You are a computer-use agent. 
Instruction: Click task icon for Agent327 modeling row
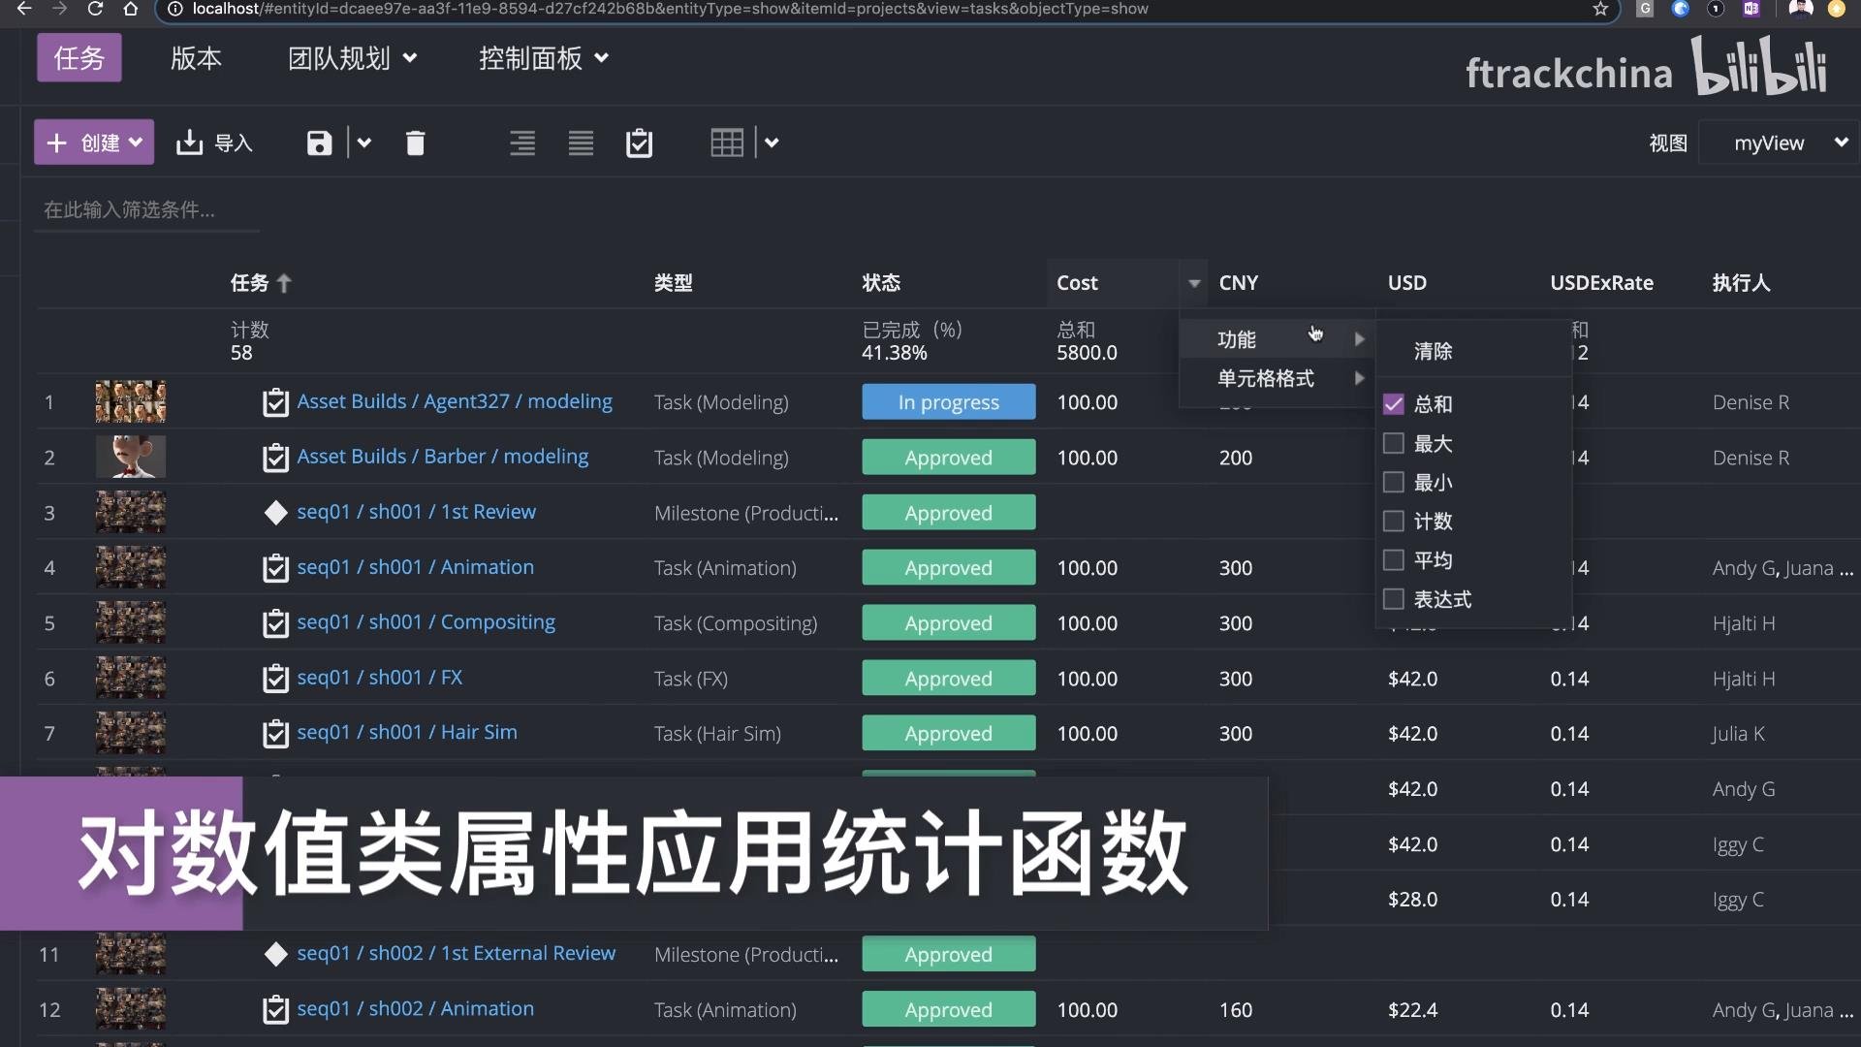pyautogui.click(x=275, y=402)
